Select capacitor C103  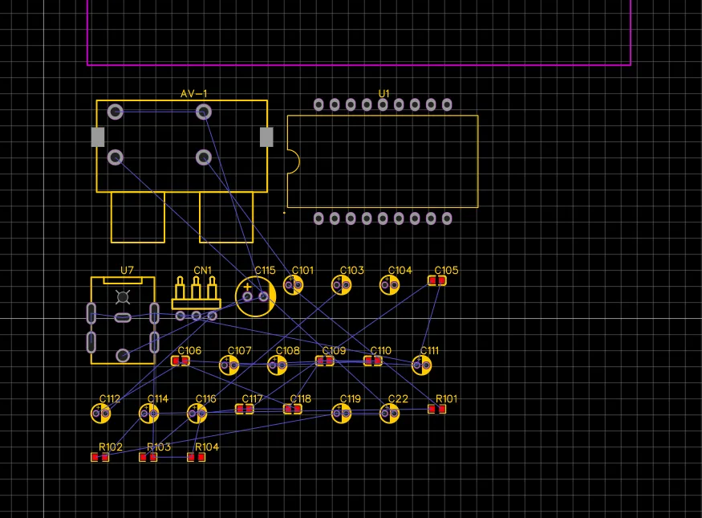click(342, 284)
